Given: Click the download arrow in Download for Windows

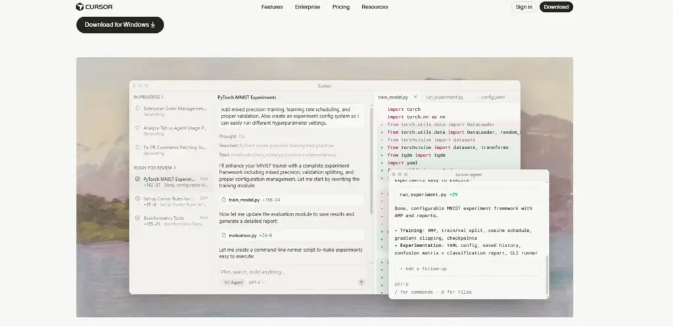Looking at the screenshot, I should coord(152,25).
